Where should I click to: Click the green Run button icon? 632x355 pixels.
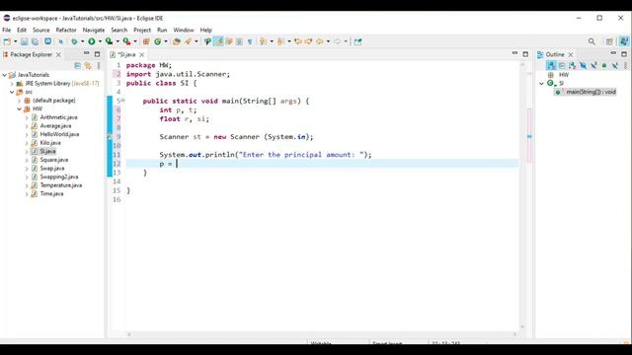92,41
